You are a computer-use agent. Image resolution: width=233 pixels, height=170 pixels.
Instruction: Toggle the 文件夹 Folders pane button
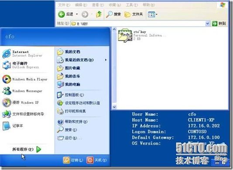134,14
